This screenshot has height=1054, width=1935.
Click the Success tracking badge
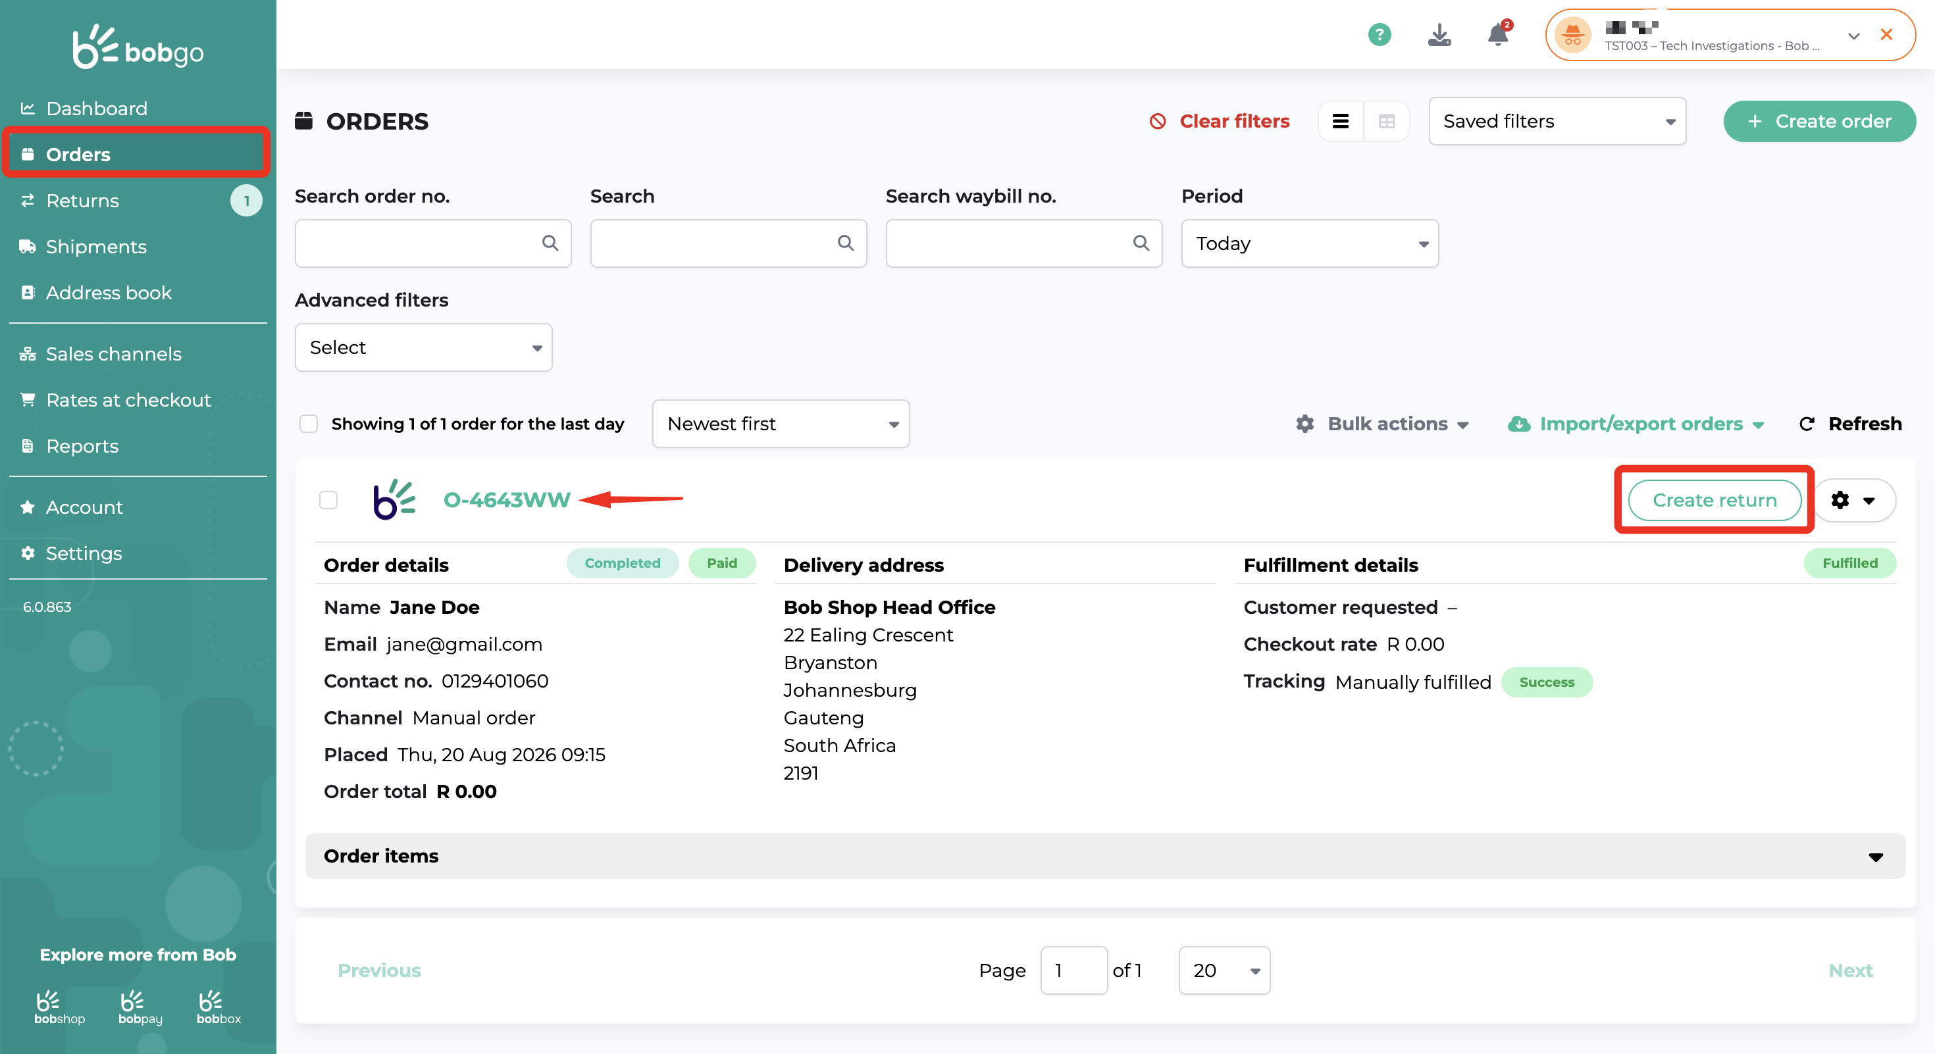click(1547, 682)
